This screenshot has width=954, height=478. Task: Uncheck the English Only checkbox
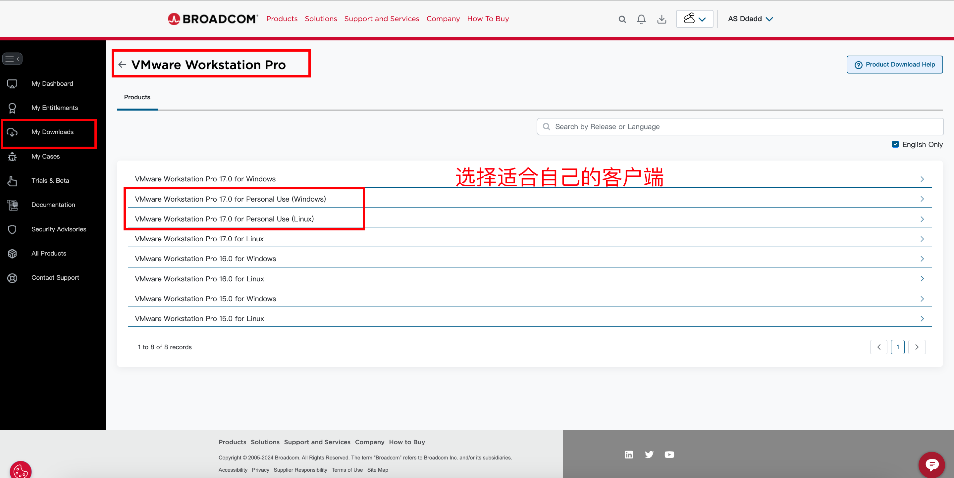click(x=895, y=144)
